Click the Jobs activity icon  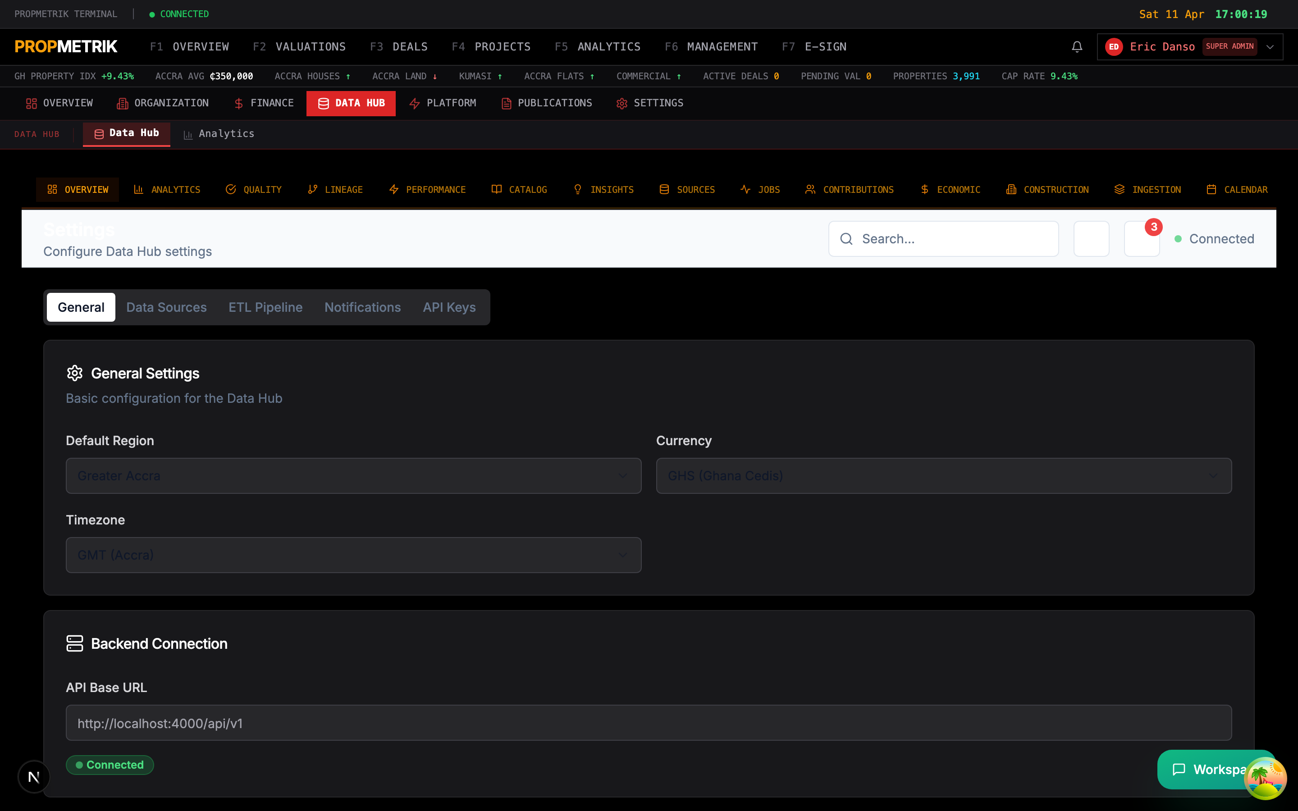(745, 189)
